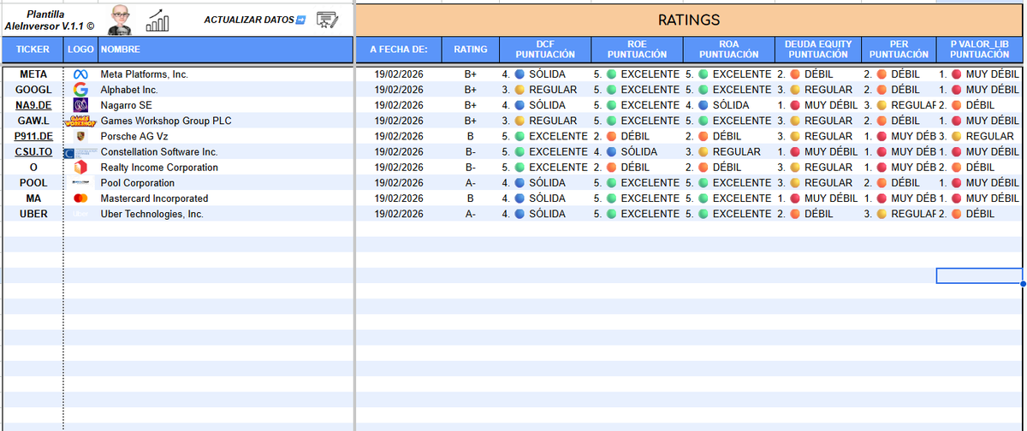Image resolution: width=1027 pixels, height=431 pixels.
Task: Click the RATING column header
Action: click(471, 50)
